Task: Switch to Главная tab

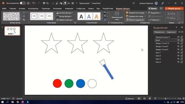Action: (12, 8)
